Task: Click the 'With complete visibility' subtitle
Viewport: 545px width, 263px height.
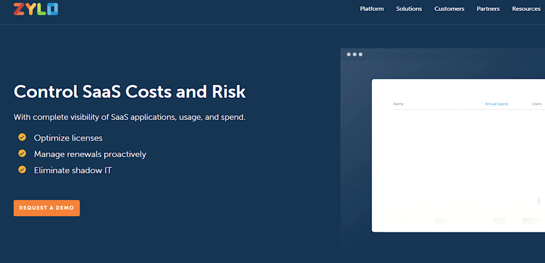Action: click(x=130, y=117)
